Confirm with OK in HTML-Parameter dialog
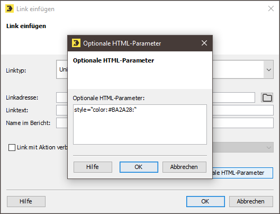The width and height of the screenshot is (280, 214). coord(139,167)
